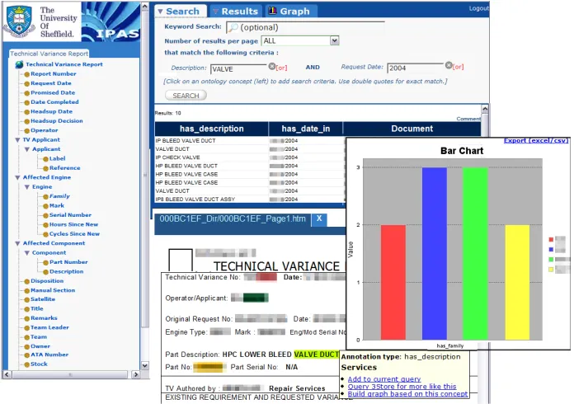Click the Document column header
574x404 pixels.
click(x=412, y=129)
